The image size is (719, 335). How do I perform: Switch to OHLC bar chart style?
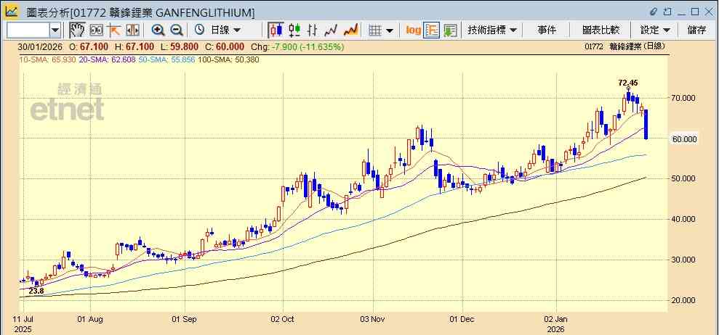[x=313, y=30]
